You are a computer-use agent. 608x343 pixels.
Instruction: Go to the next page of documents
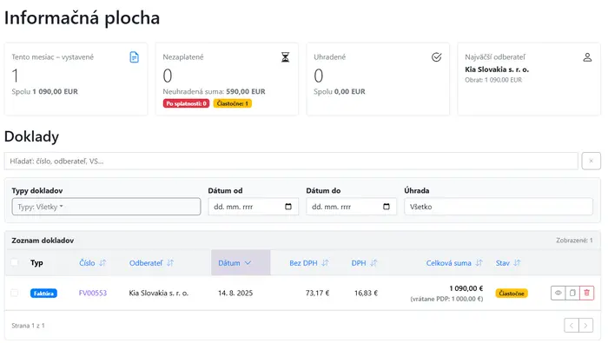tap(586, 326)
